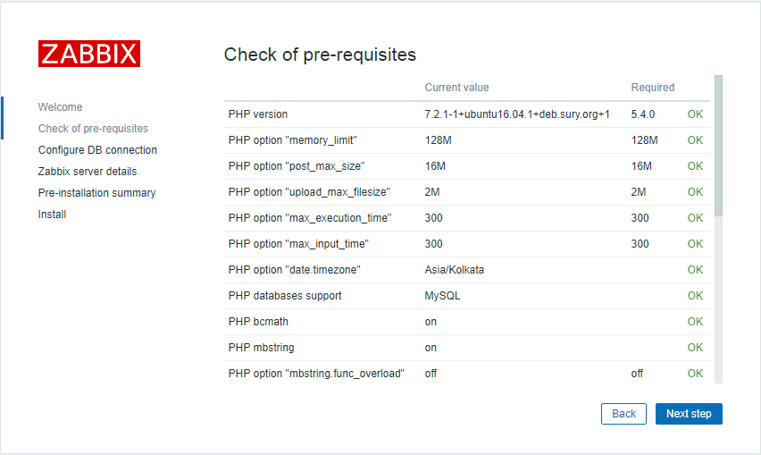Click the Next step button

pyautogui.click(x=689, y=414)
